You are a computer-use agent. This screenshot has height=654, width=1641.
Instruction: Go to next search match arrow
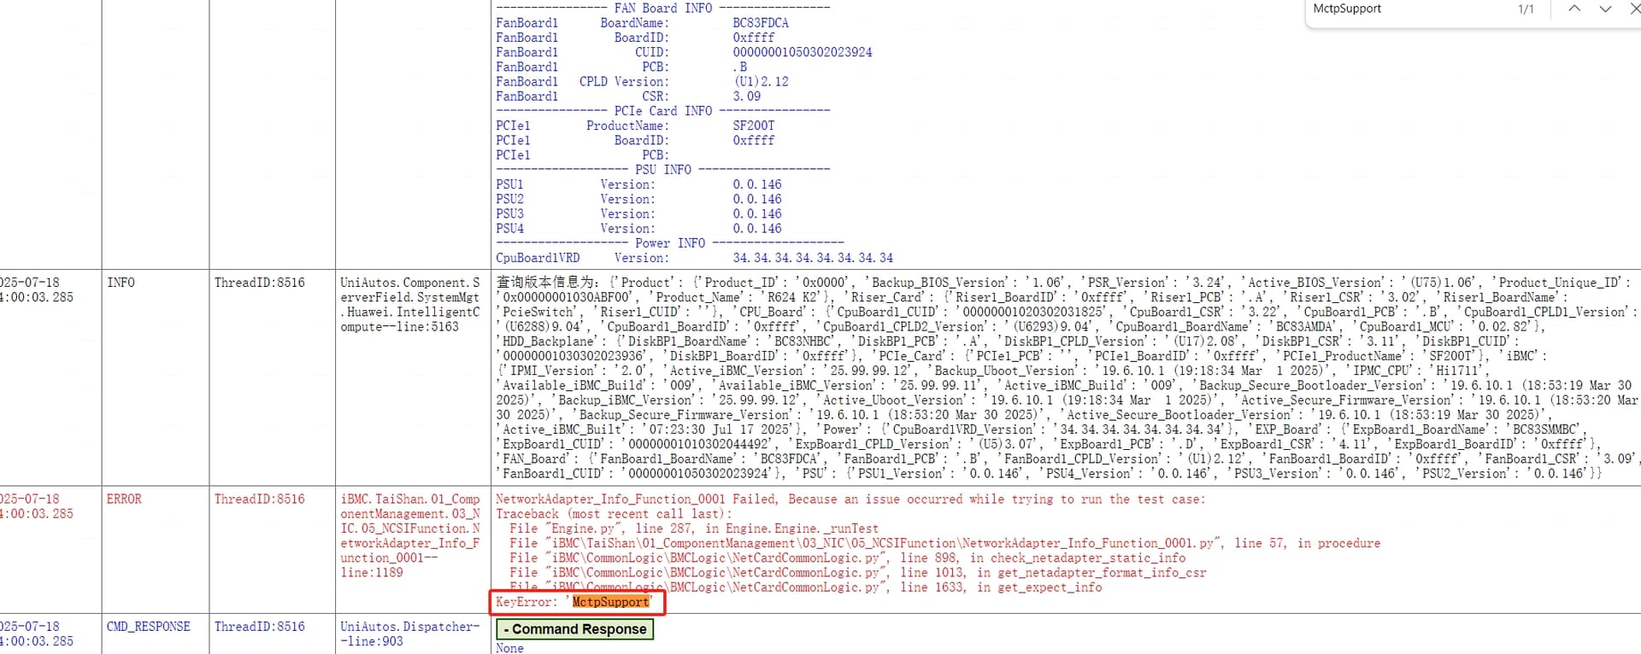pos(1605,9)
